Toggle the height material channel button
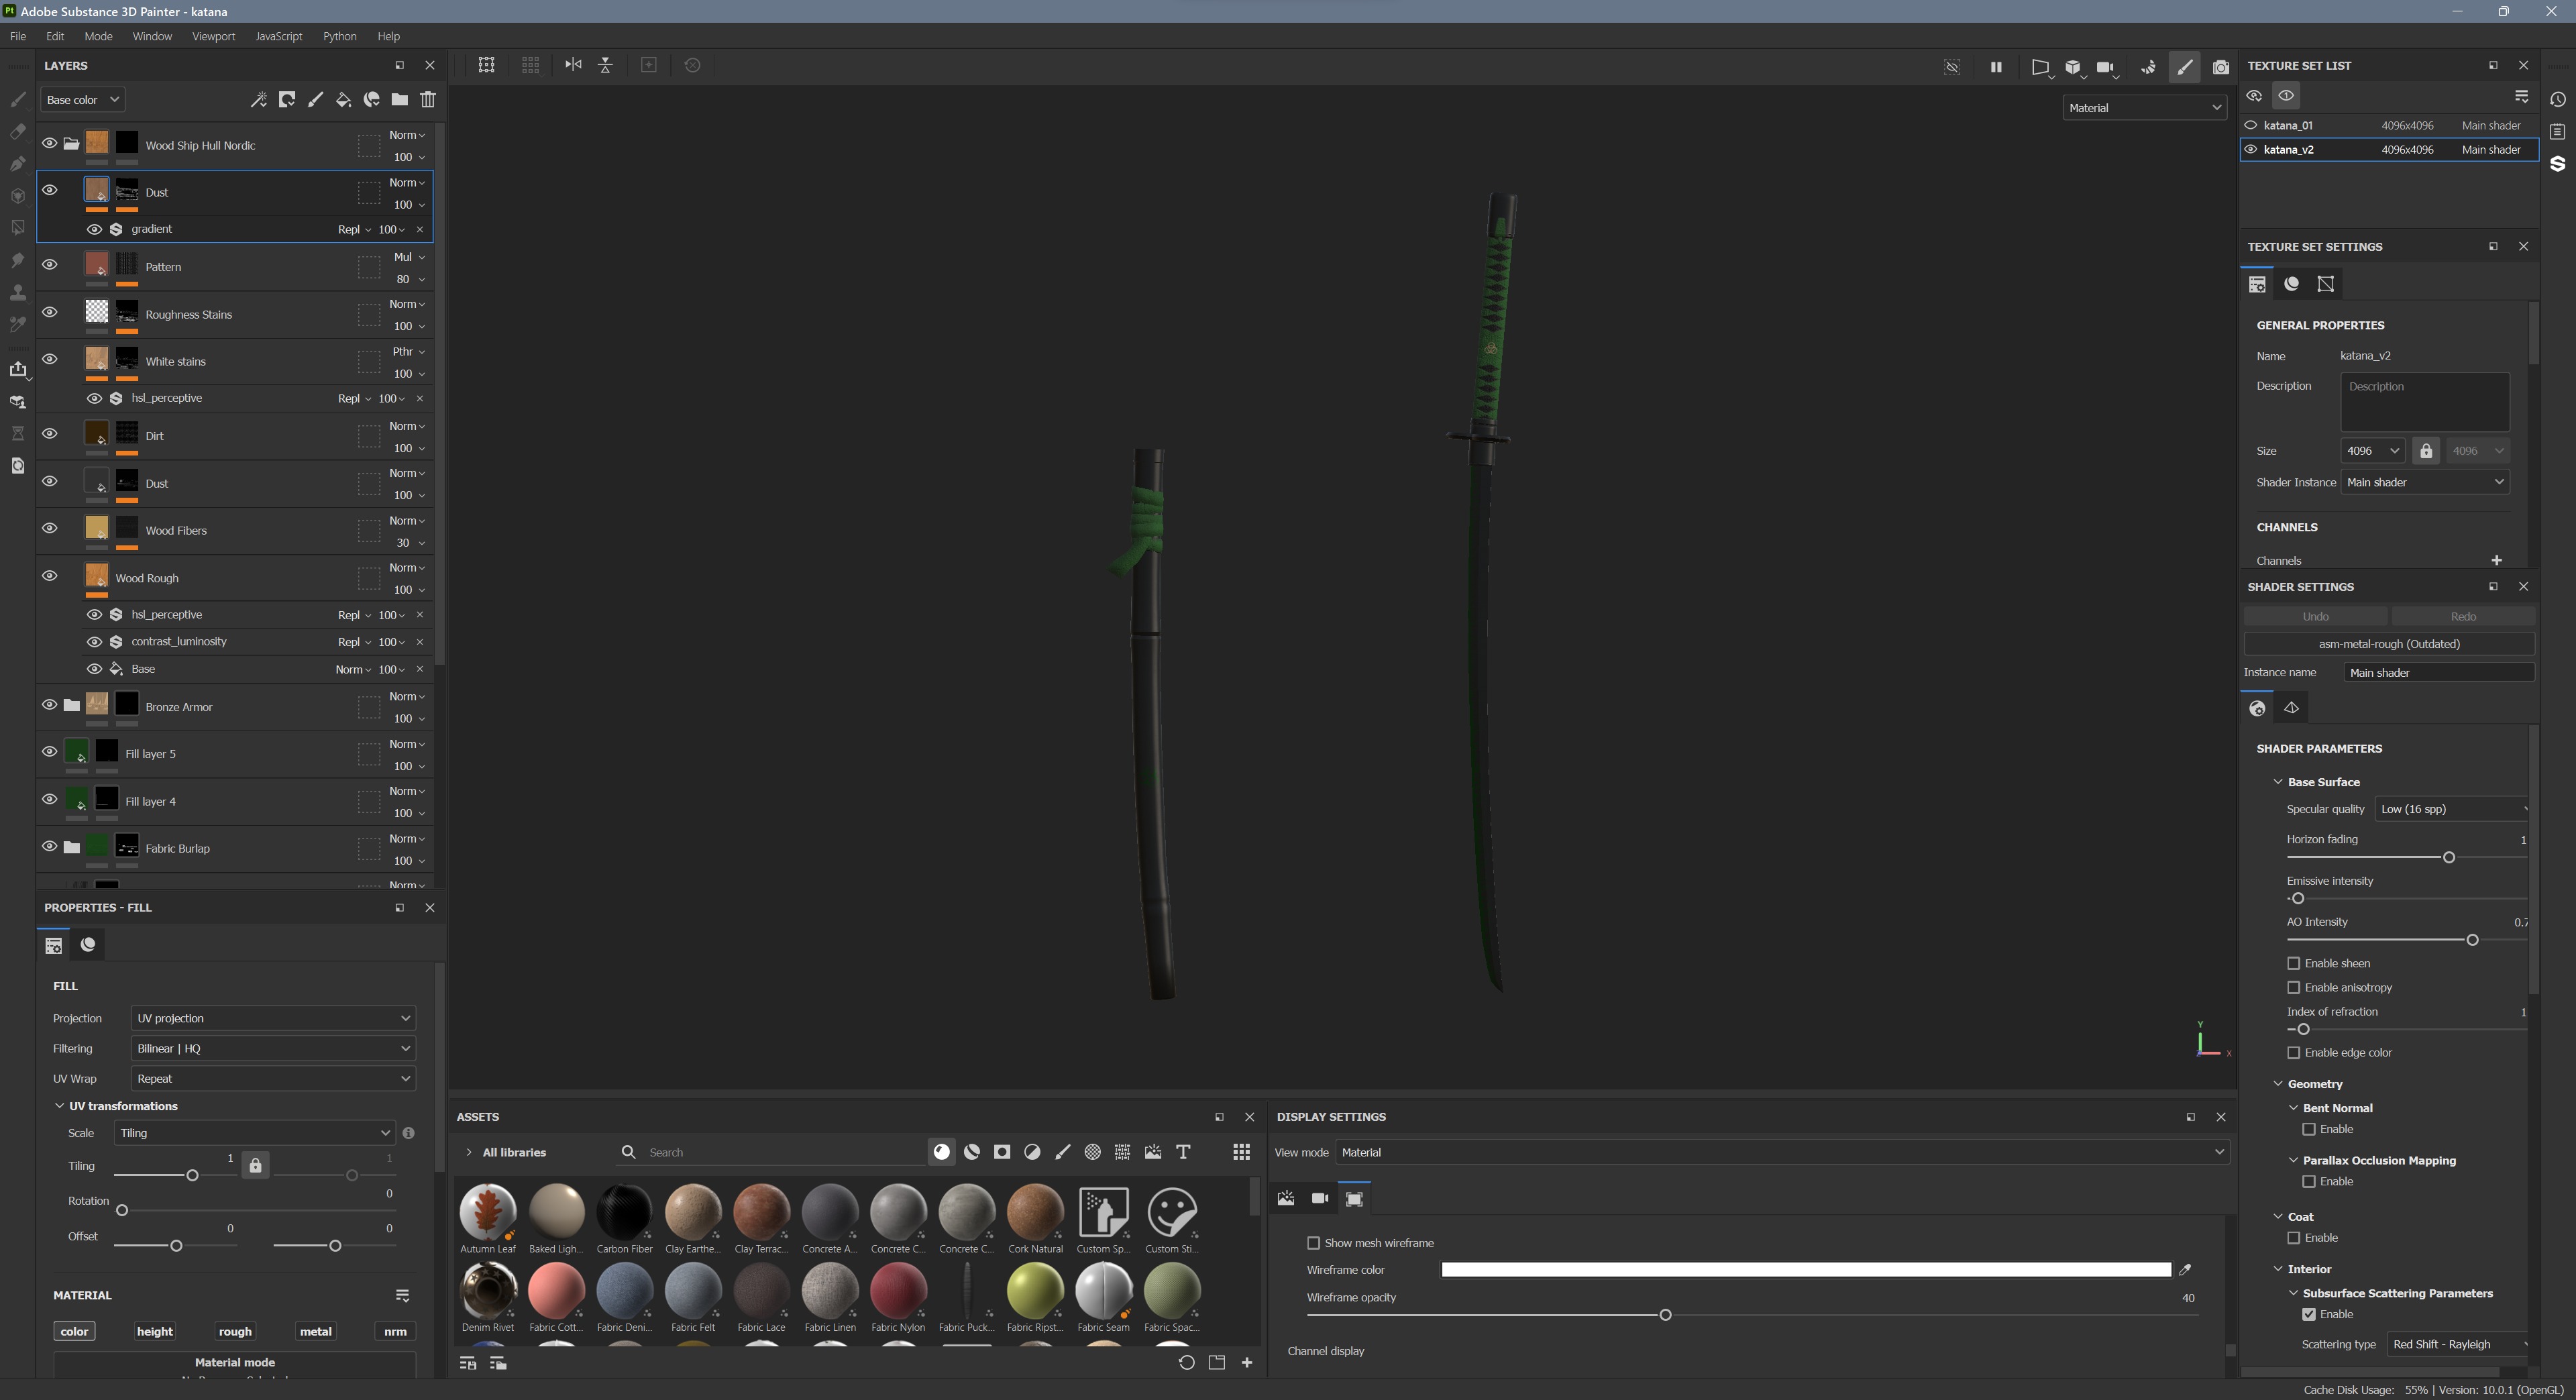 [155, 1331]
